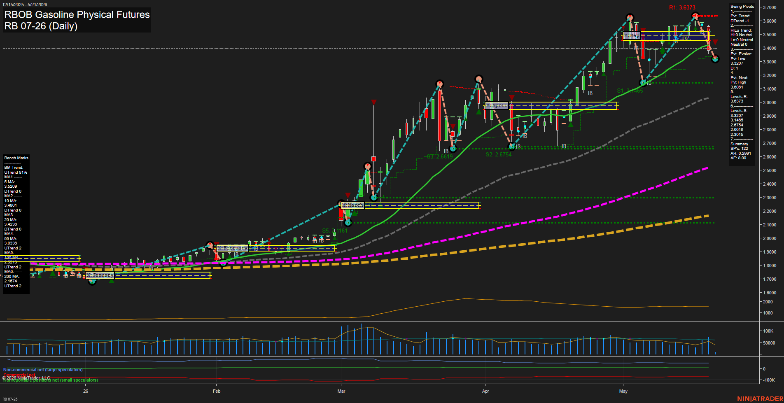Select the S5: 2.1161 support label

click(x=335, y=231)
